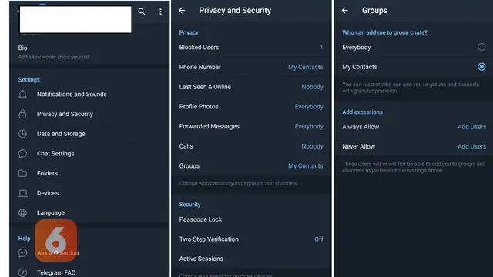This screenshot has width=493, height=277.
Task: Tap the Ask a Question chat icon
Action: coord(22,253)
